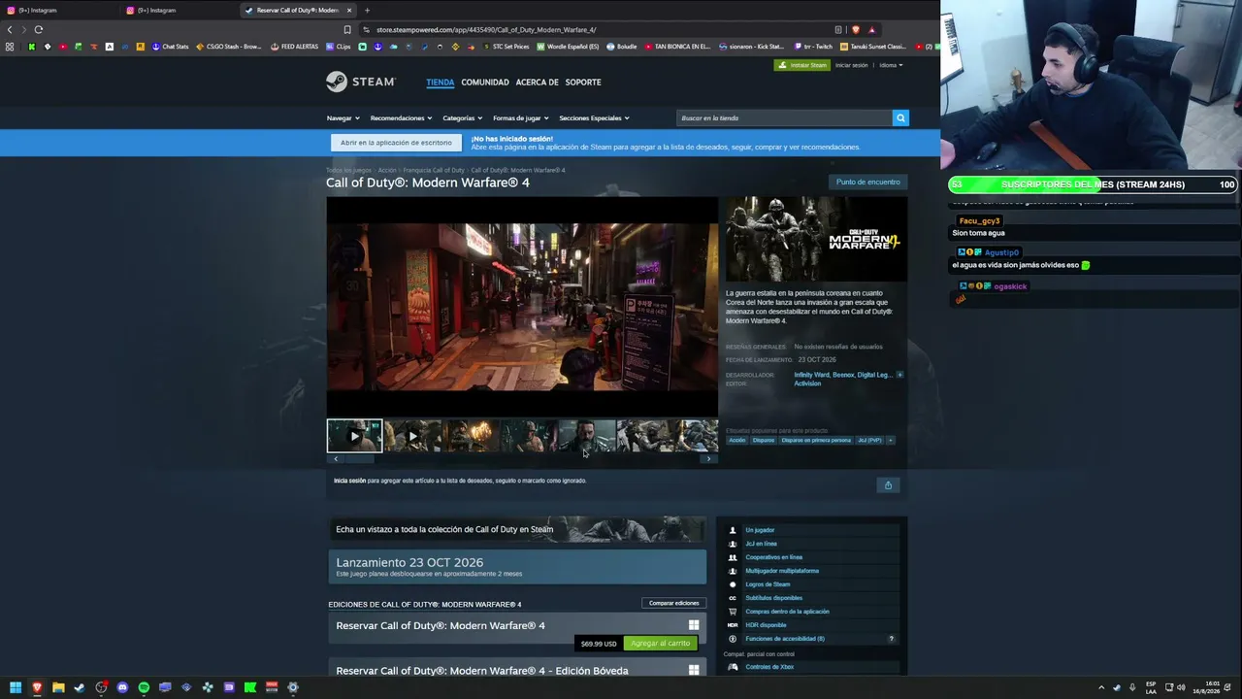Click the Franquicia Call of Duty breadcrumb
This screenshot has width=1242, height=699.
coord(434,170)
